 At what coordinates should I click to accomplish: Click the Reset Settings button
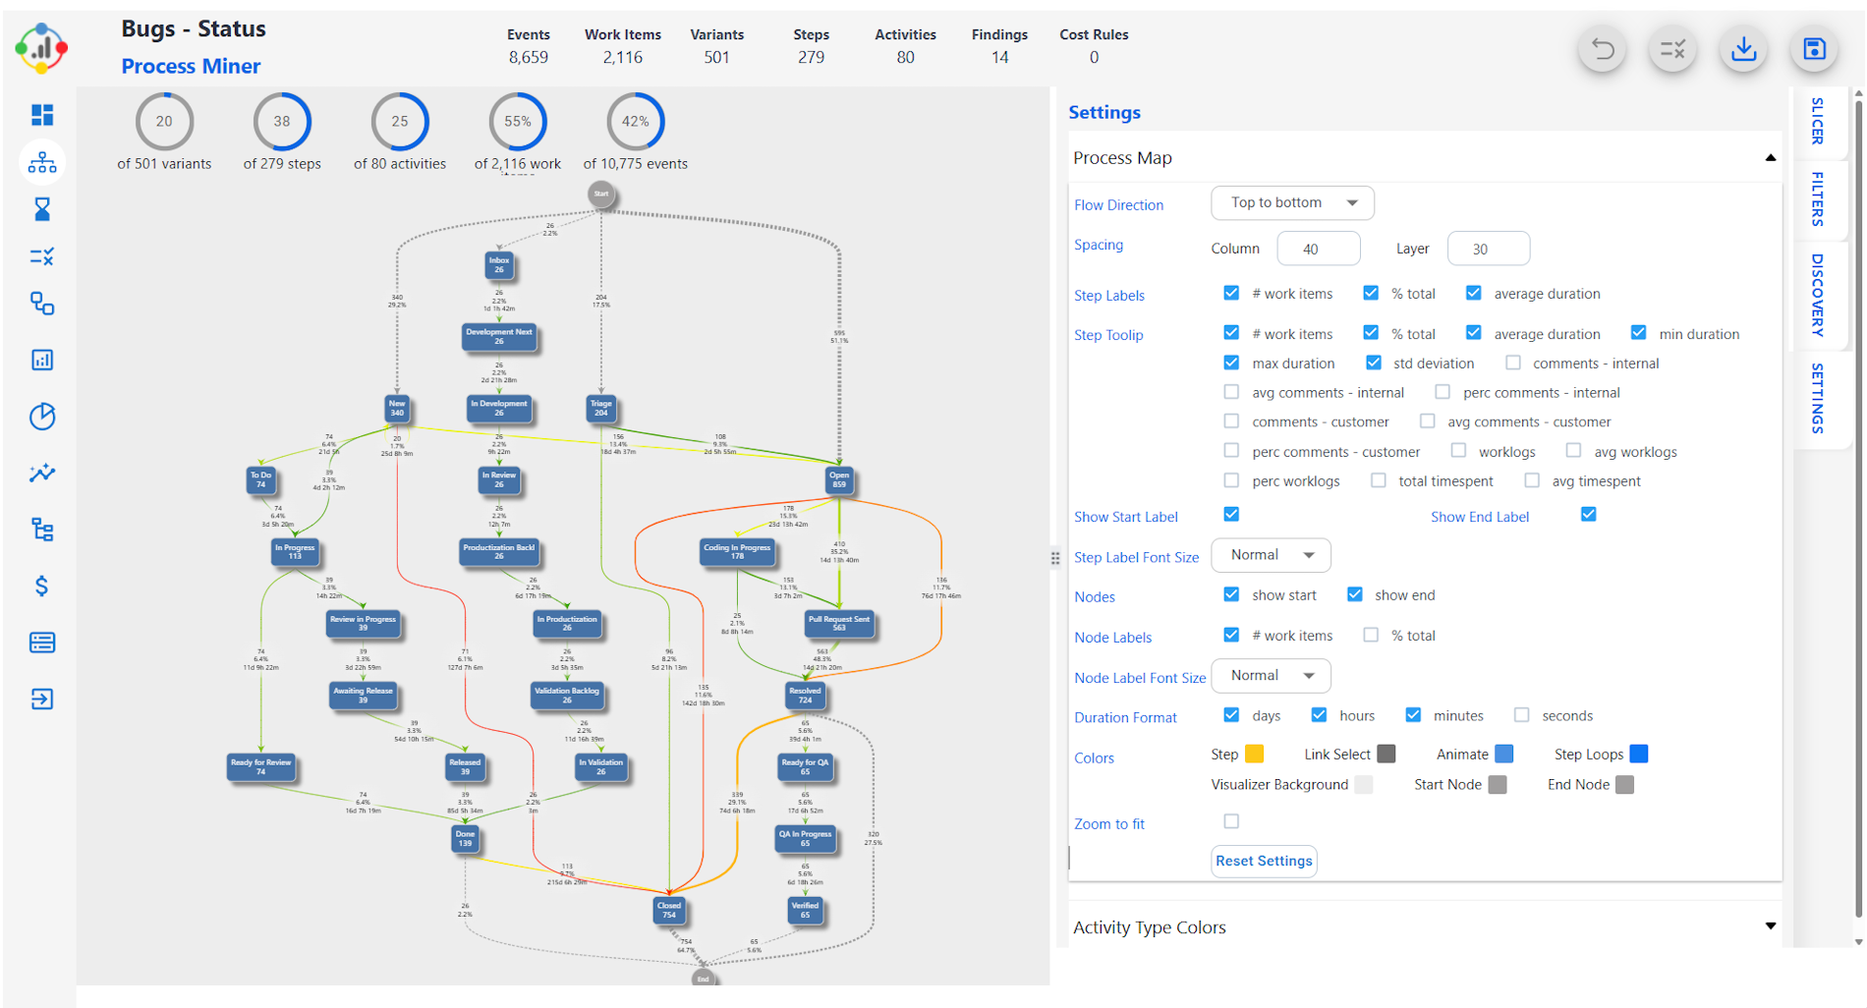[x=1264, y=861]
